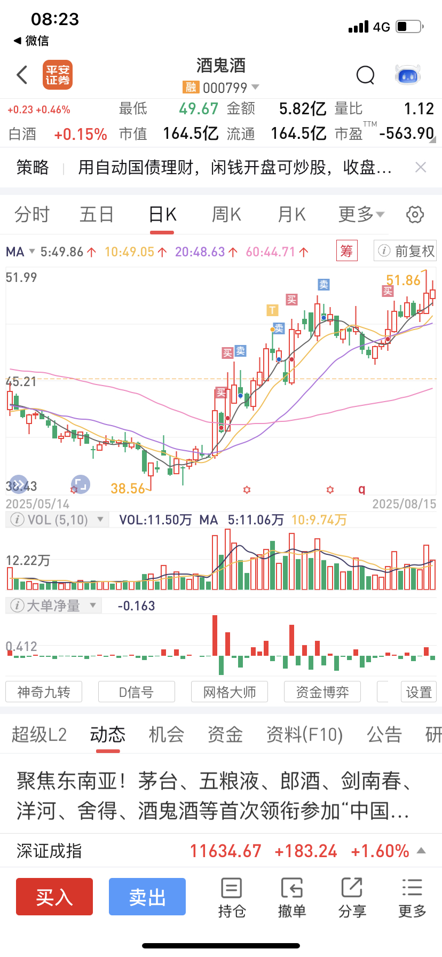Tap the 38.56 low price label
Image resolution: width=442 pixels, height=957 pixels.
coord(128,489)
